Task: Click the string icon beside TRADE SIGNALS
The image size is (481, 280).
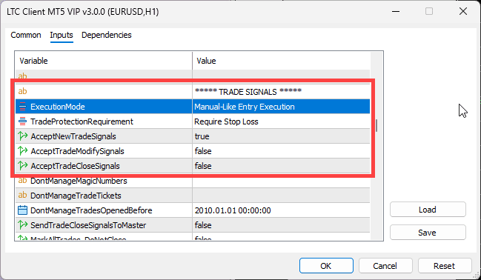Action: coord(22,91)
